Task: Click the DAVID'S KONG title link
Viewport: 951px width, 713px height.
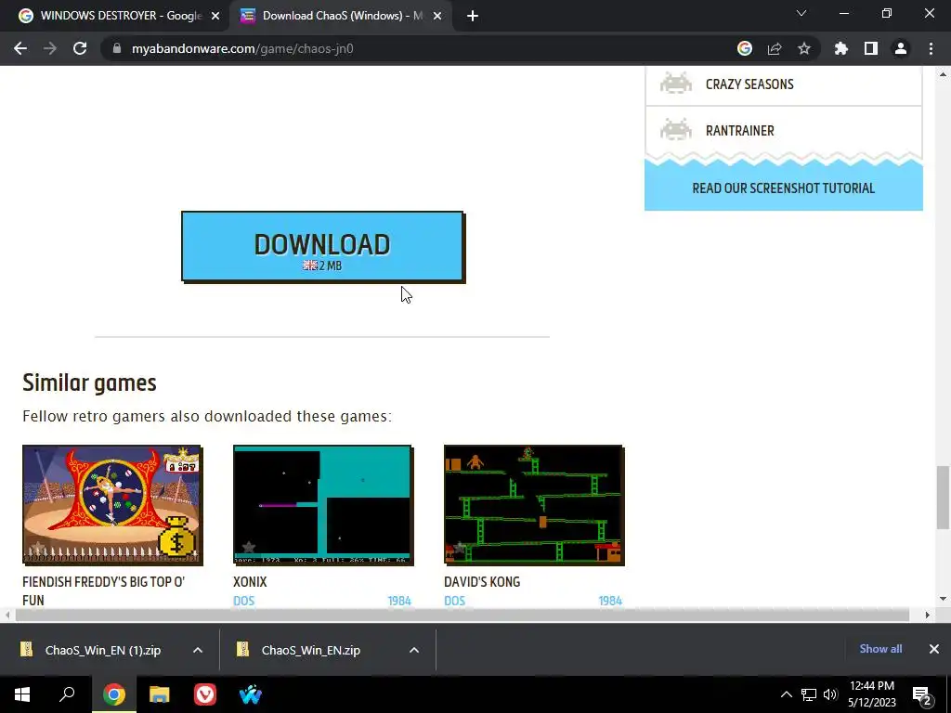Action: 482,581
